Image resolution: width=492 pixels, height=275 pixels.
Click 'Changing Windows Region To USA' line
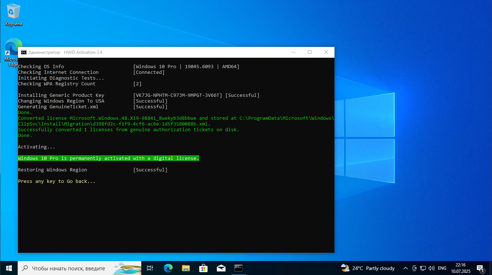point(61,101)
